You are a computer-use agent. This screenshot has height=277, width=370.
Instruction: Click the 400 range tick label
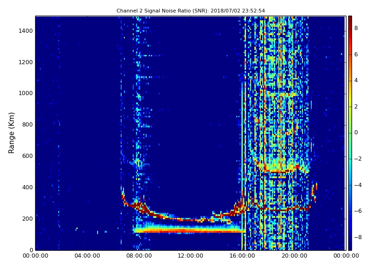(x=27, y=187)
